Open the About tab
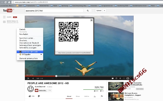Viewport: 163px width, 101px height. tap(69, 96)
